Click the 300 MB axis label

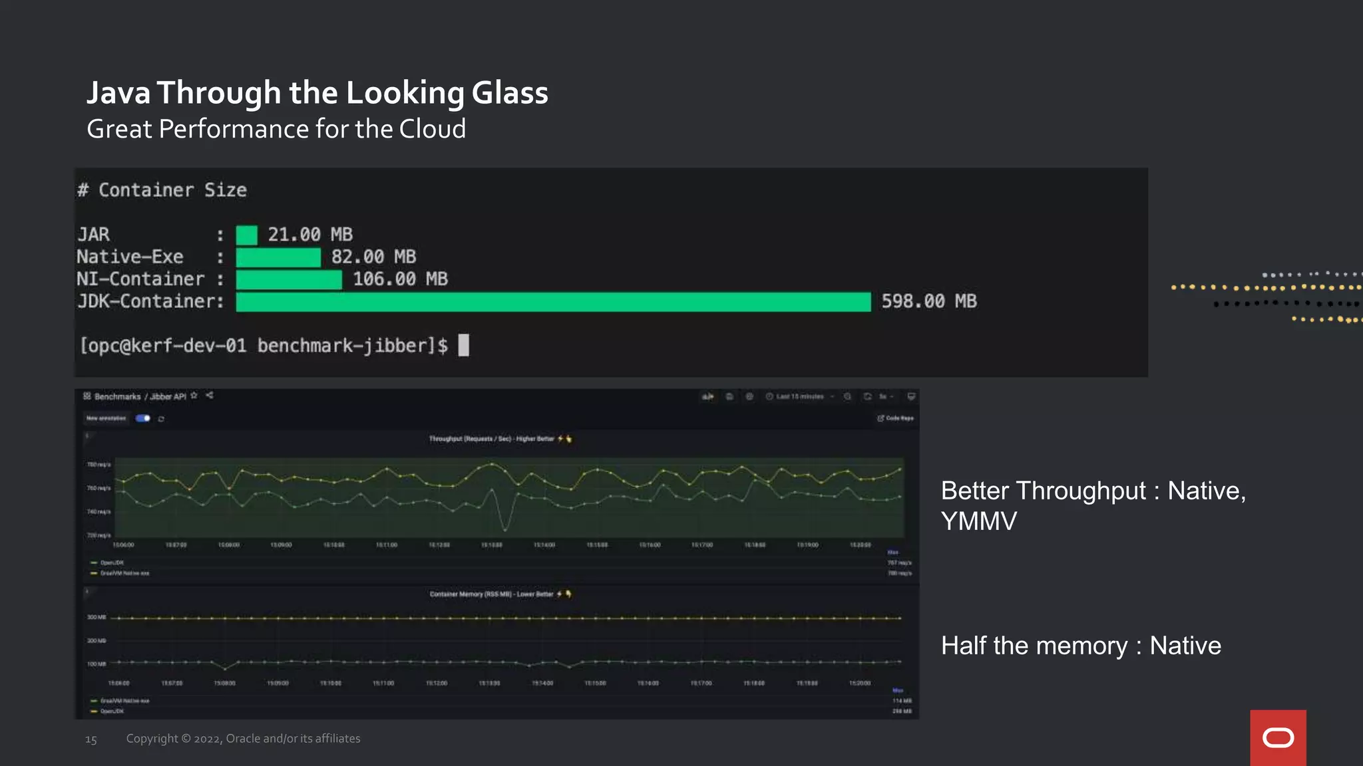tap(97, 618)
